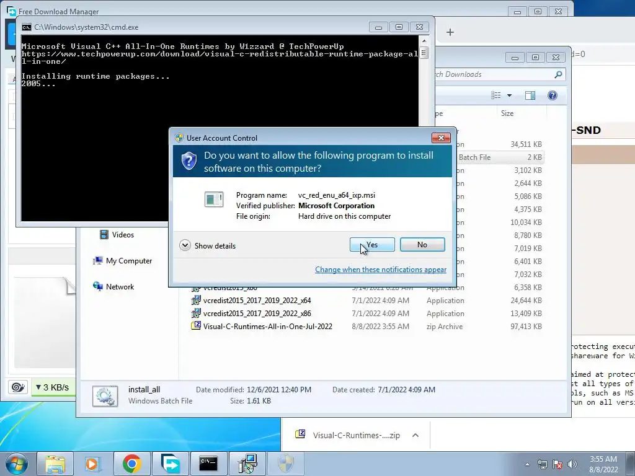This screenshot has height=476, width=635.
Task: Click the Action Center flag icon
Action: pos(557,464)
